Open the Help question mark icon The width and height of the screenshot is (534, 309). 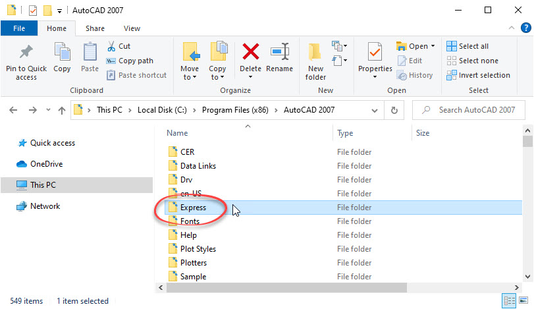526,28
